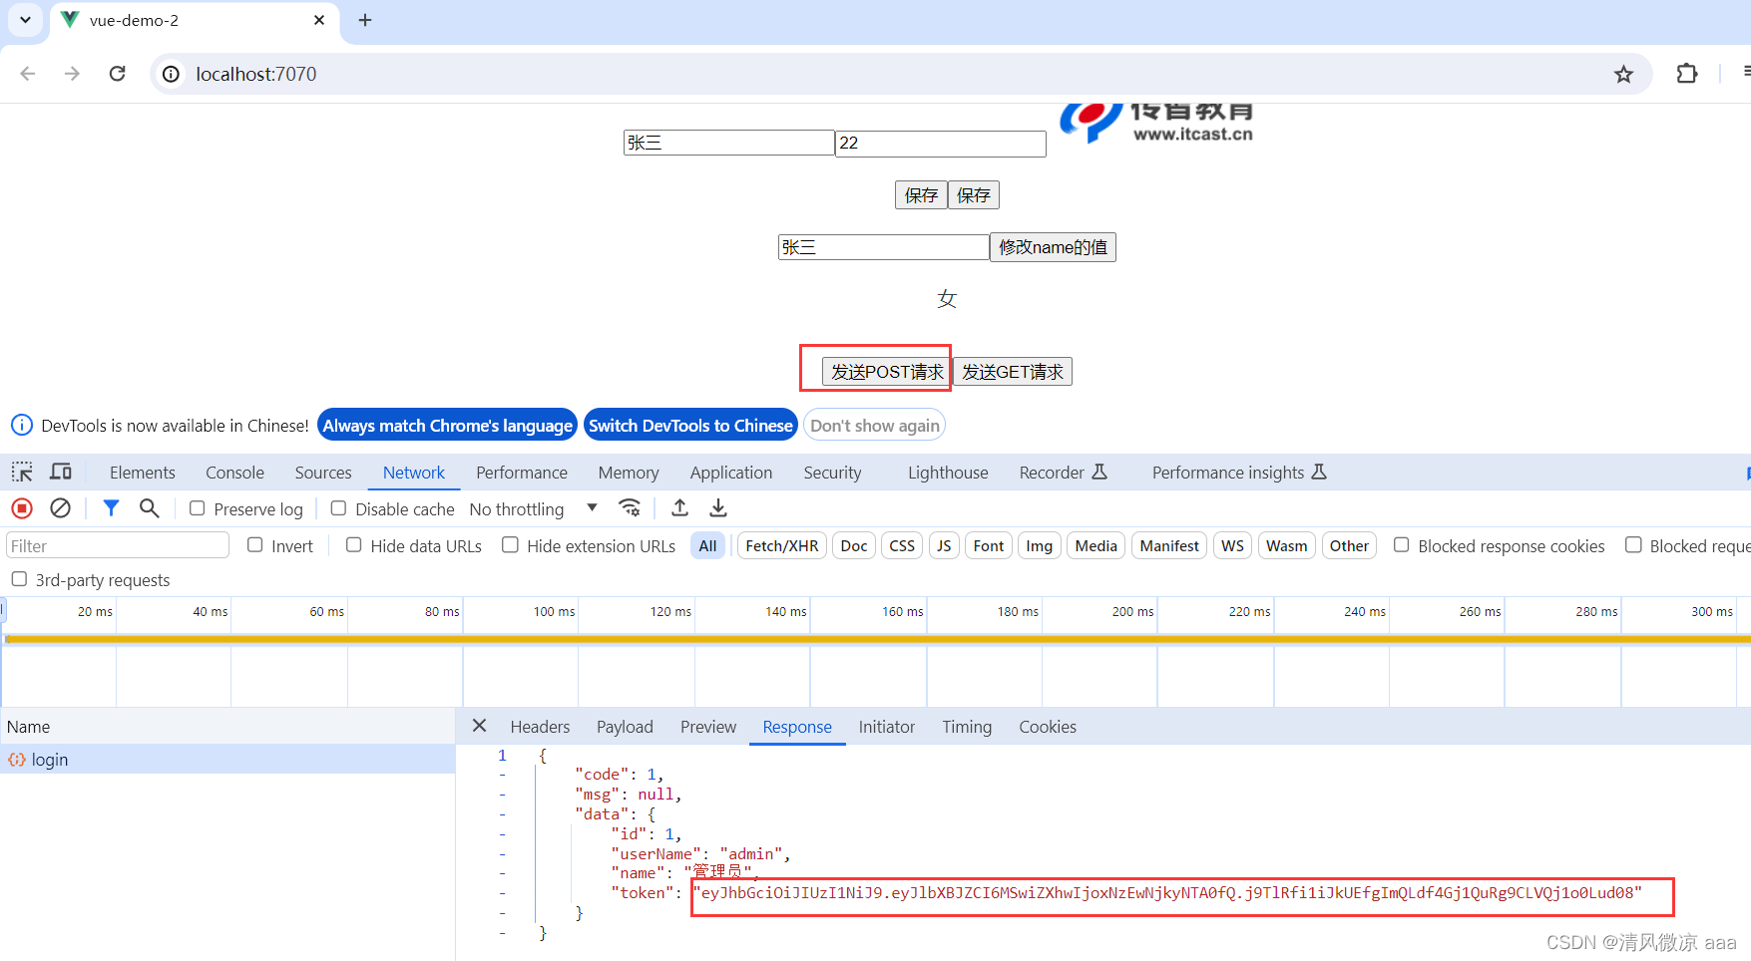This screenshot has width=1751, height=961.
Task: Open network conditions wifi icon
Action: (x=630, y=507)
